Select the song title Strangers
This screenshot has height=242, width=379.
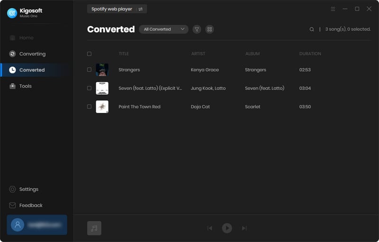pyautogui.click(x=129, y=70)
